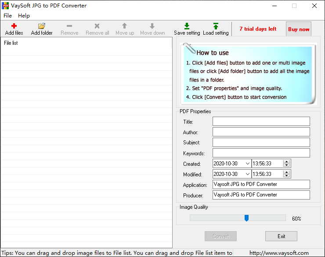Click the File list column header
Image resolution: width=325 pixels, height=257 pixels.
[x=87, y=43]
